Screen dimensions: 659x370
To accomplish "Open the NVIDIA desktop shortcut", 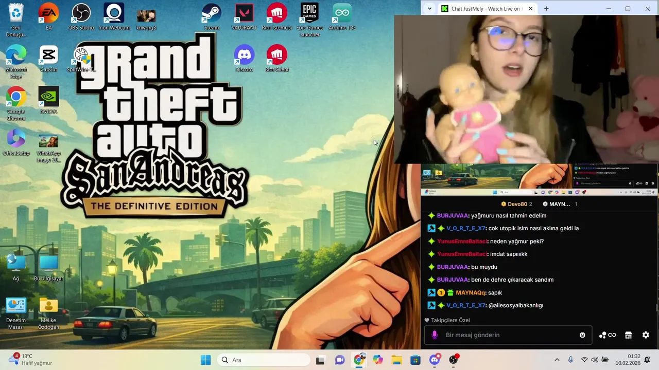I will [x=49, y=101].
